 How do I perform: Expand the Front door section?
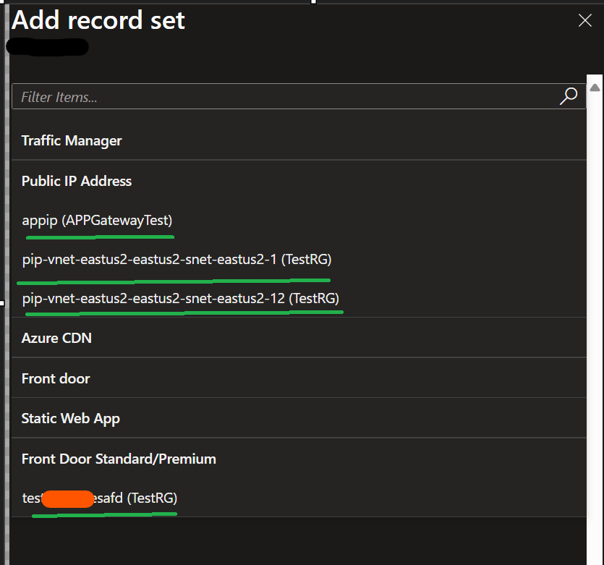(56, 378)
